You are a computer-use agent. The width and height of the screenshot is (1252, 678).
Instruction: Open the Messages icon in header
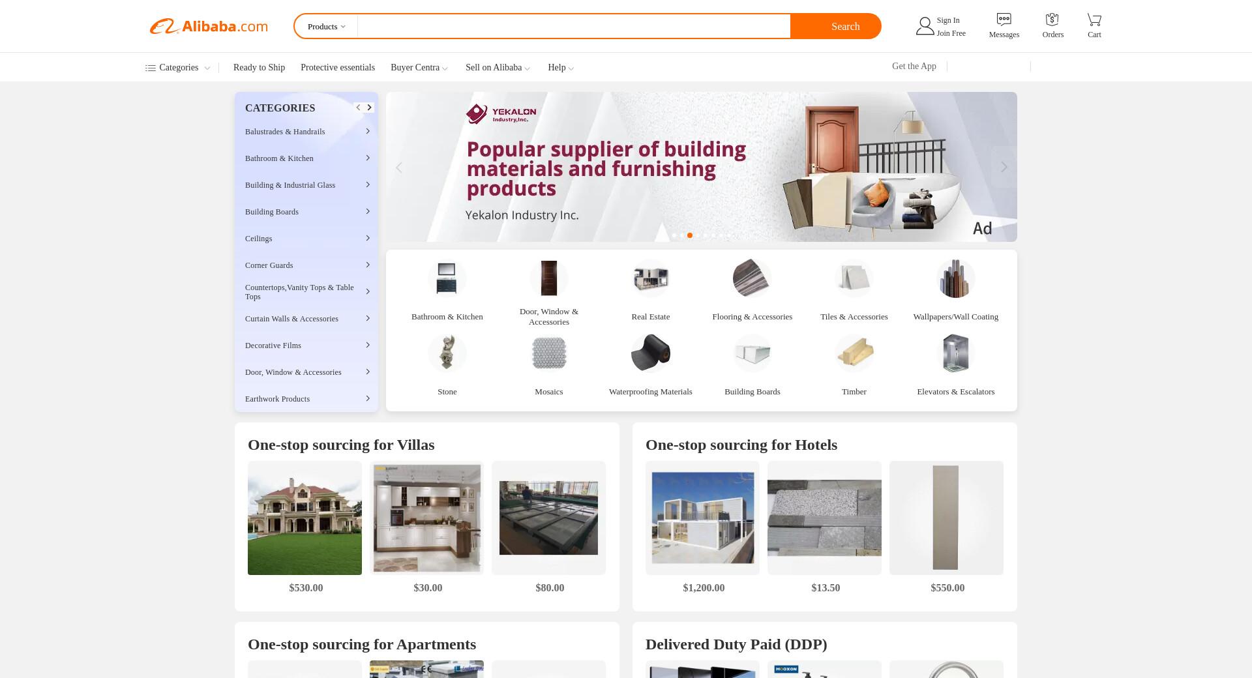click(1004, 20)
